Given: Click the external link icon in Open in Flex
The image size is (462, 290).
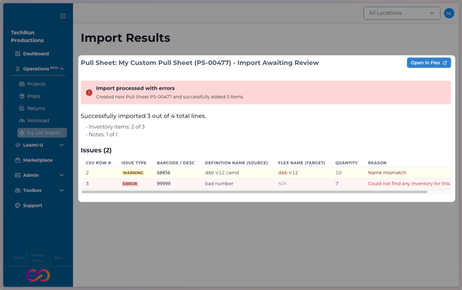Looking at the screenshot, I should click(x=445, y=63).
